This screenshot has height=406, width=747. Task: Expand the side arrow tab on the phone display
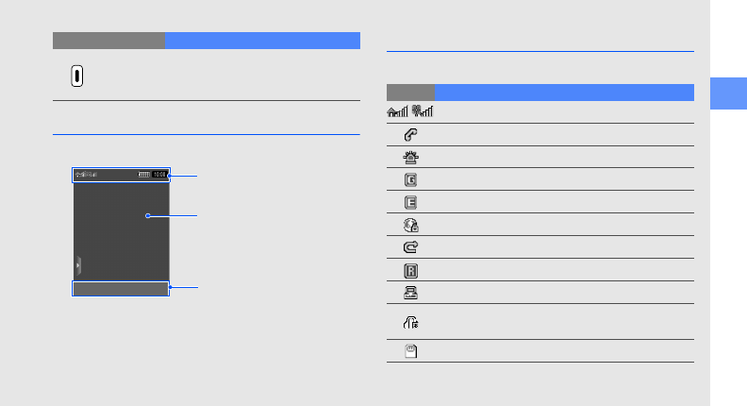78,263
